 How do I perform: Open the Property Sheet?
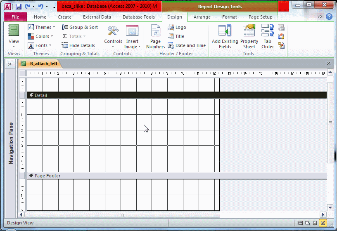coord(249,37)
